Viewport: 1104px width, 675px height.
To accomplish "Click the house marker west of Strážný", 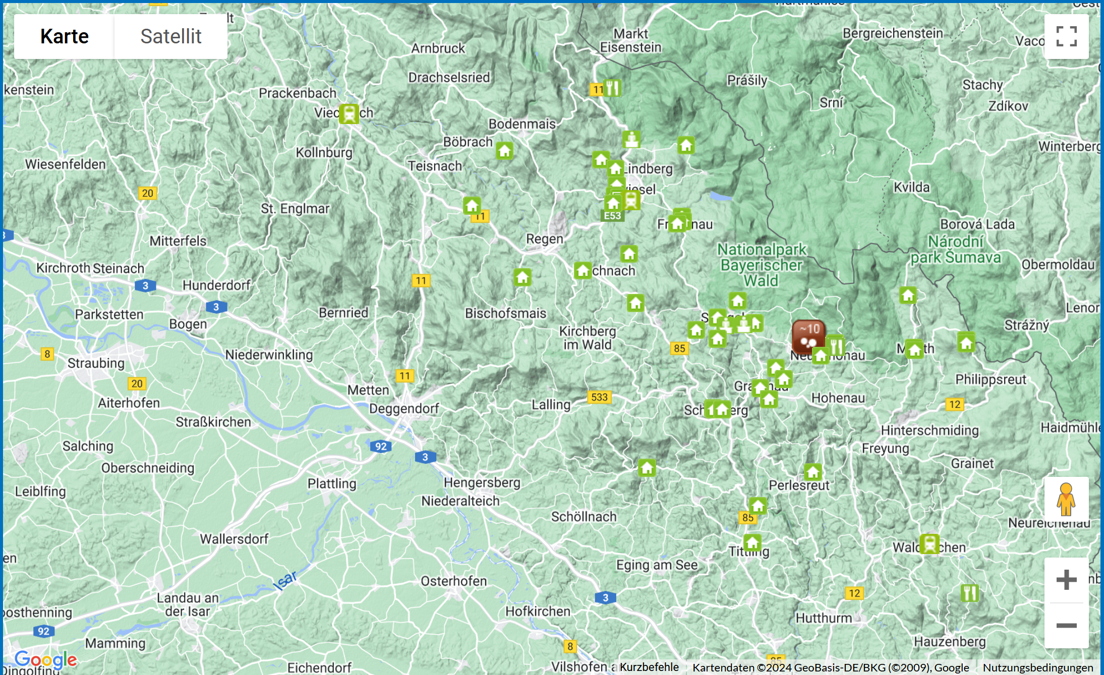I will coord(966,343).
